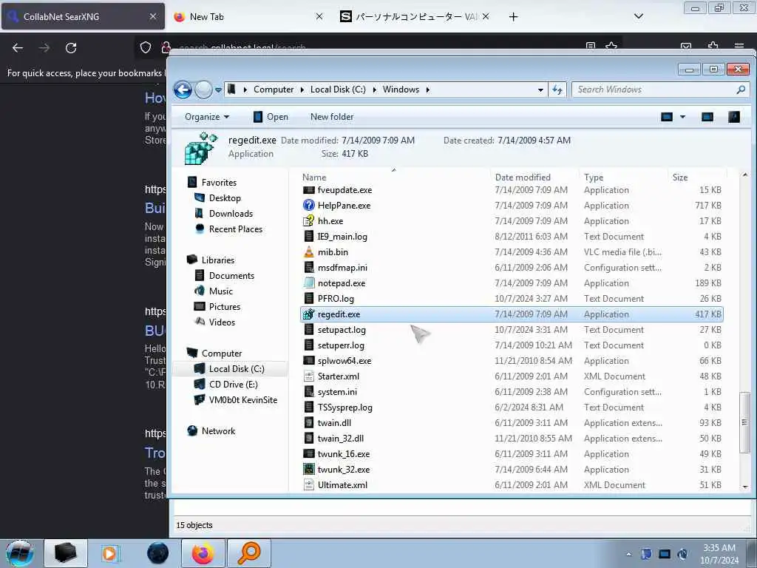This screenshot has height=568, width=757.
Task: Sort by the Type column header
Action: [594, 177]
